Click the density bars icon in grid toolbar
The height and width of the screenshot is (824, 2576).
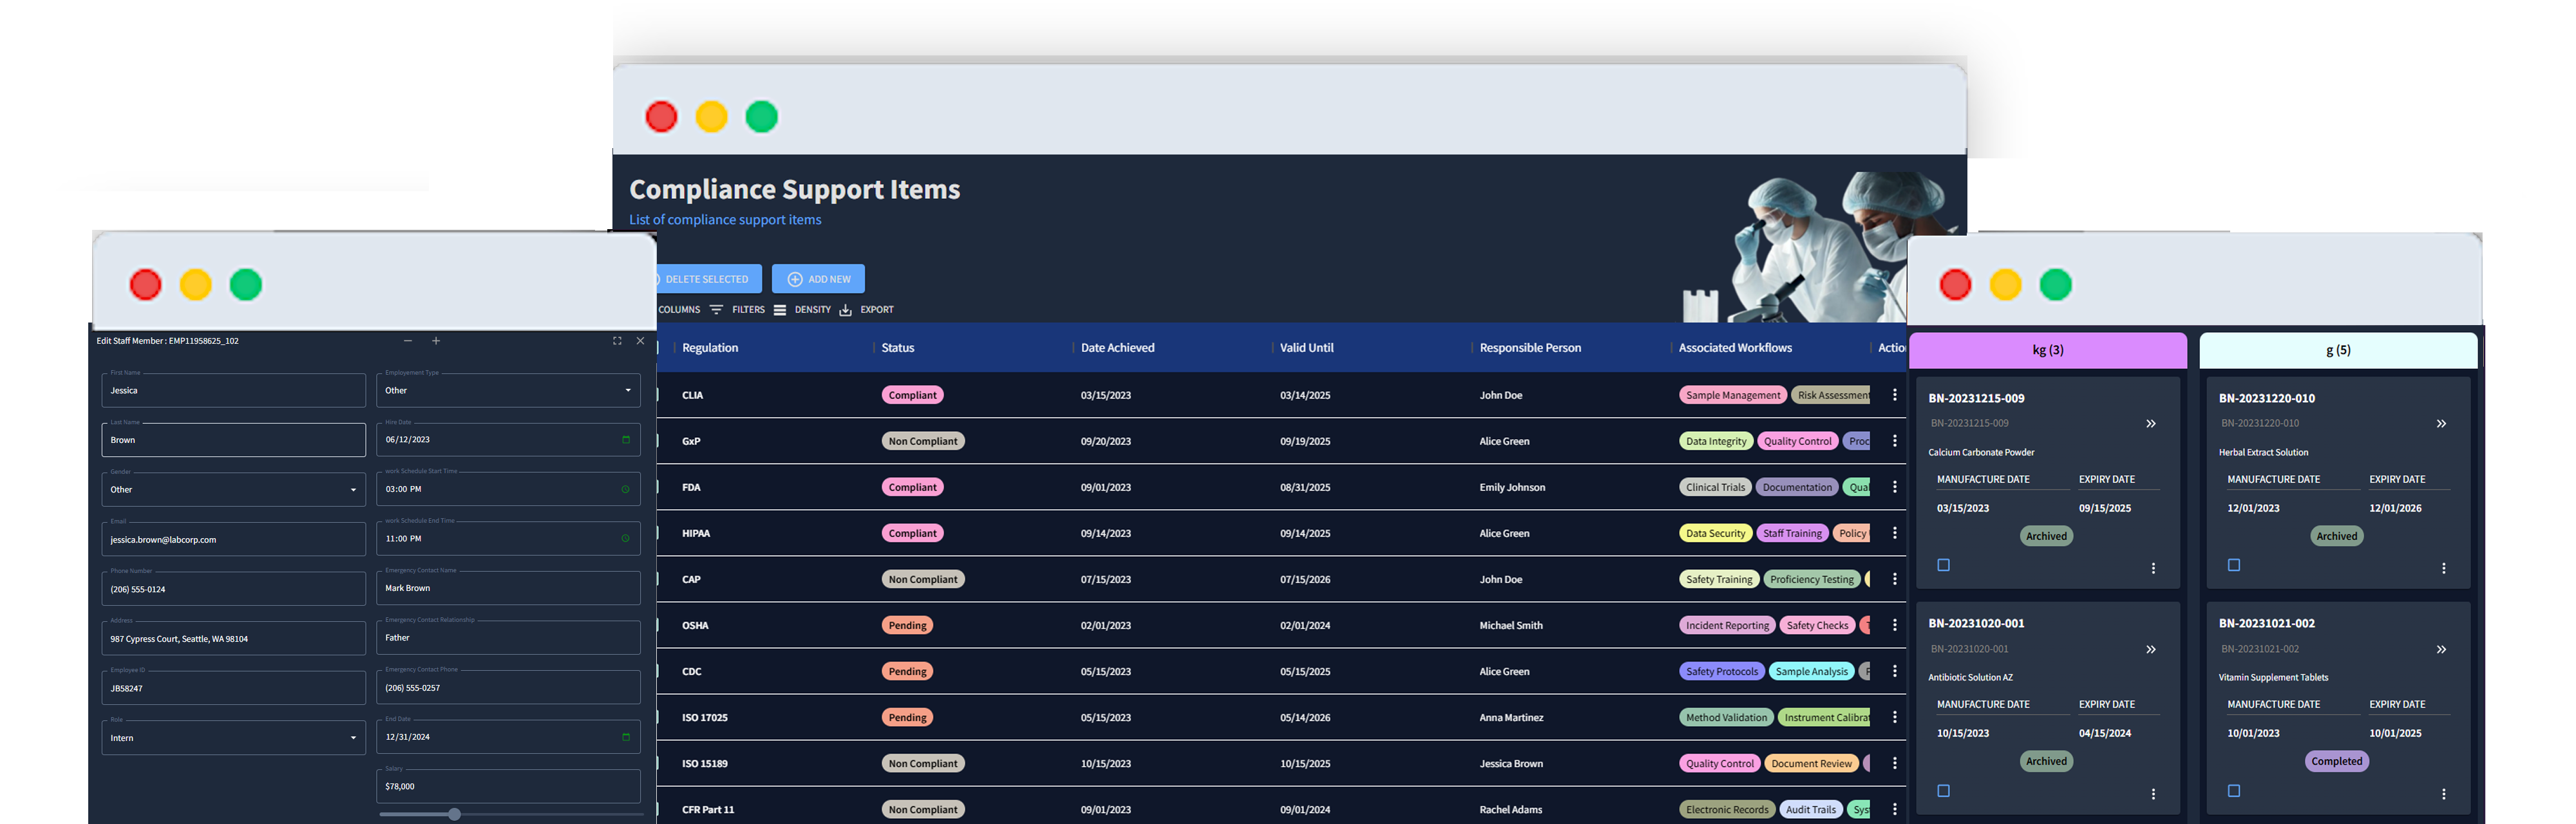[780, 310]
